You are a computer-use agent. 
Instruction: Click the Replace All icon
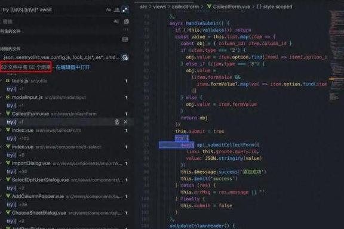(126, 21)
